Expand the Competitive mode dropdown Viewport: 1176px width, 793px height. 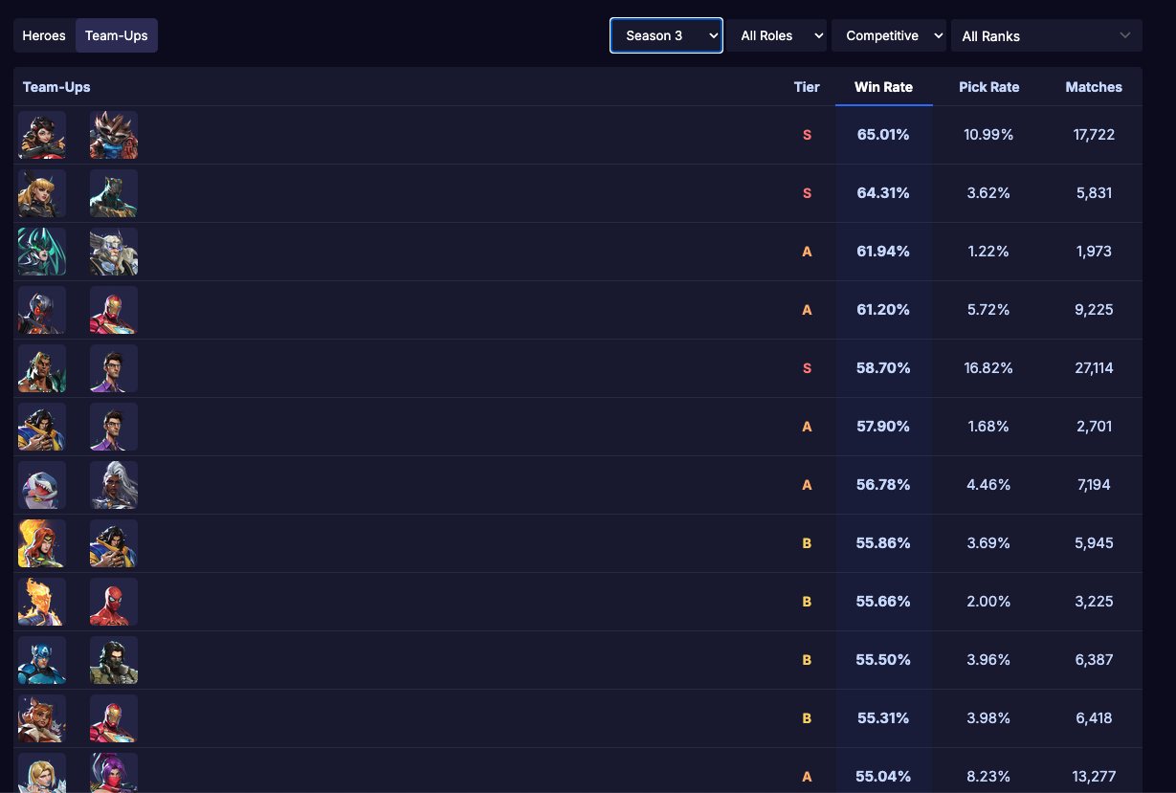(889, 35)
